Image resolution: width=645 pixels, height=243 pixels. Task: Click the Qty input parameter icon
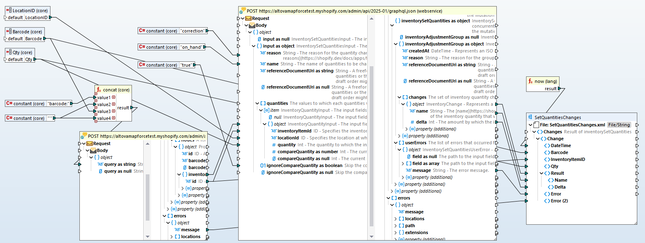coord(9,52)
